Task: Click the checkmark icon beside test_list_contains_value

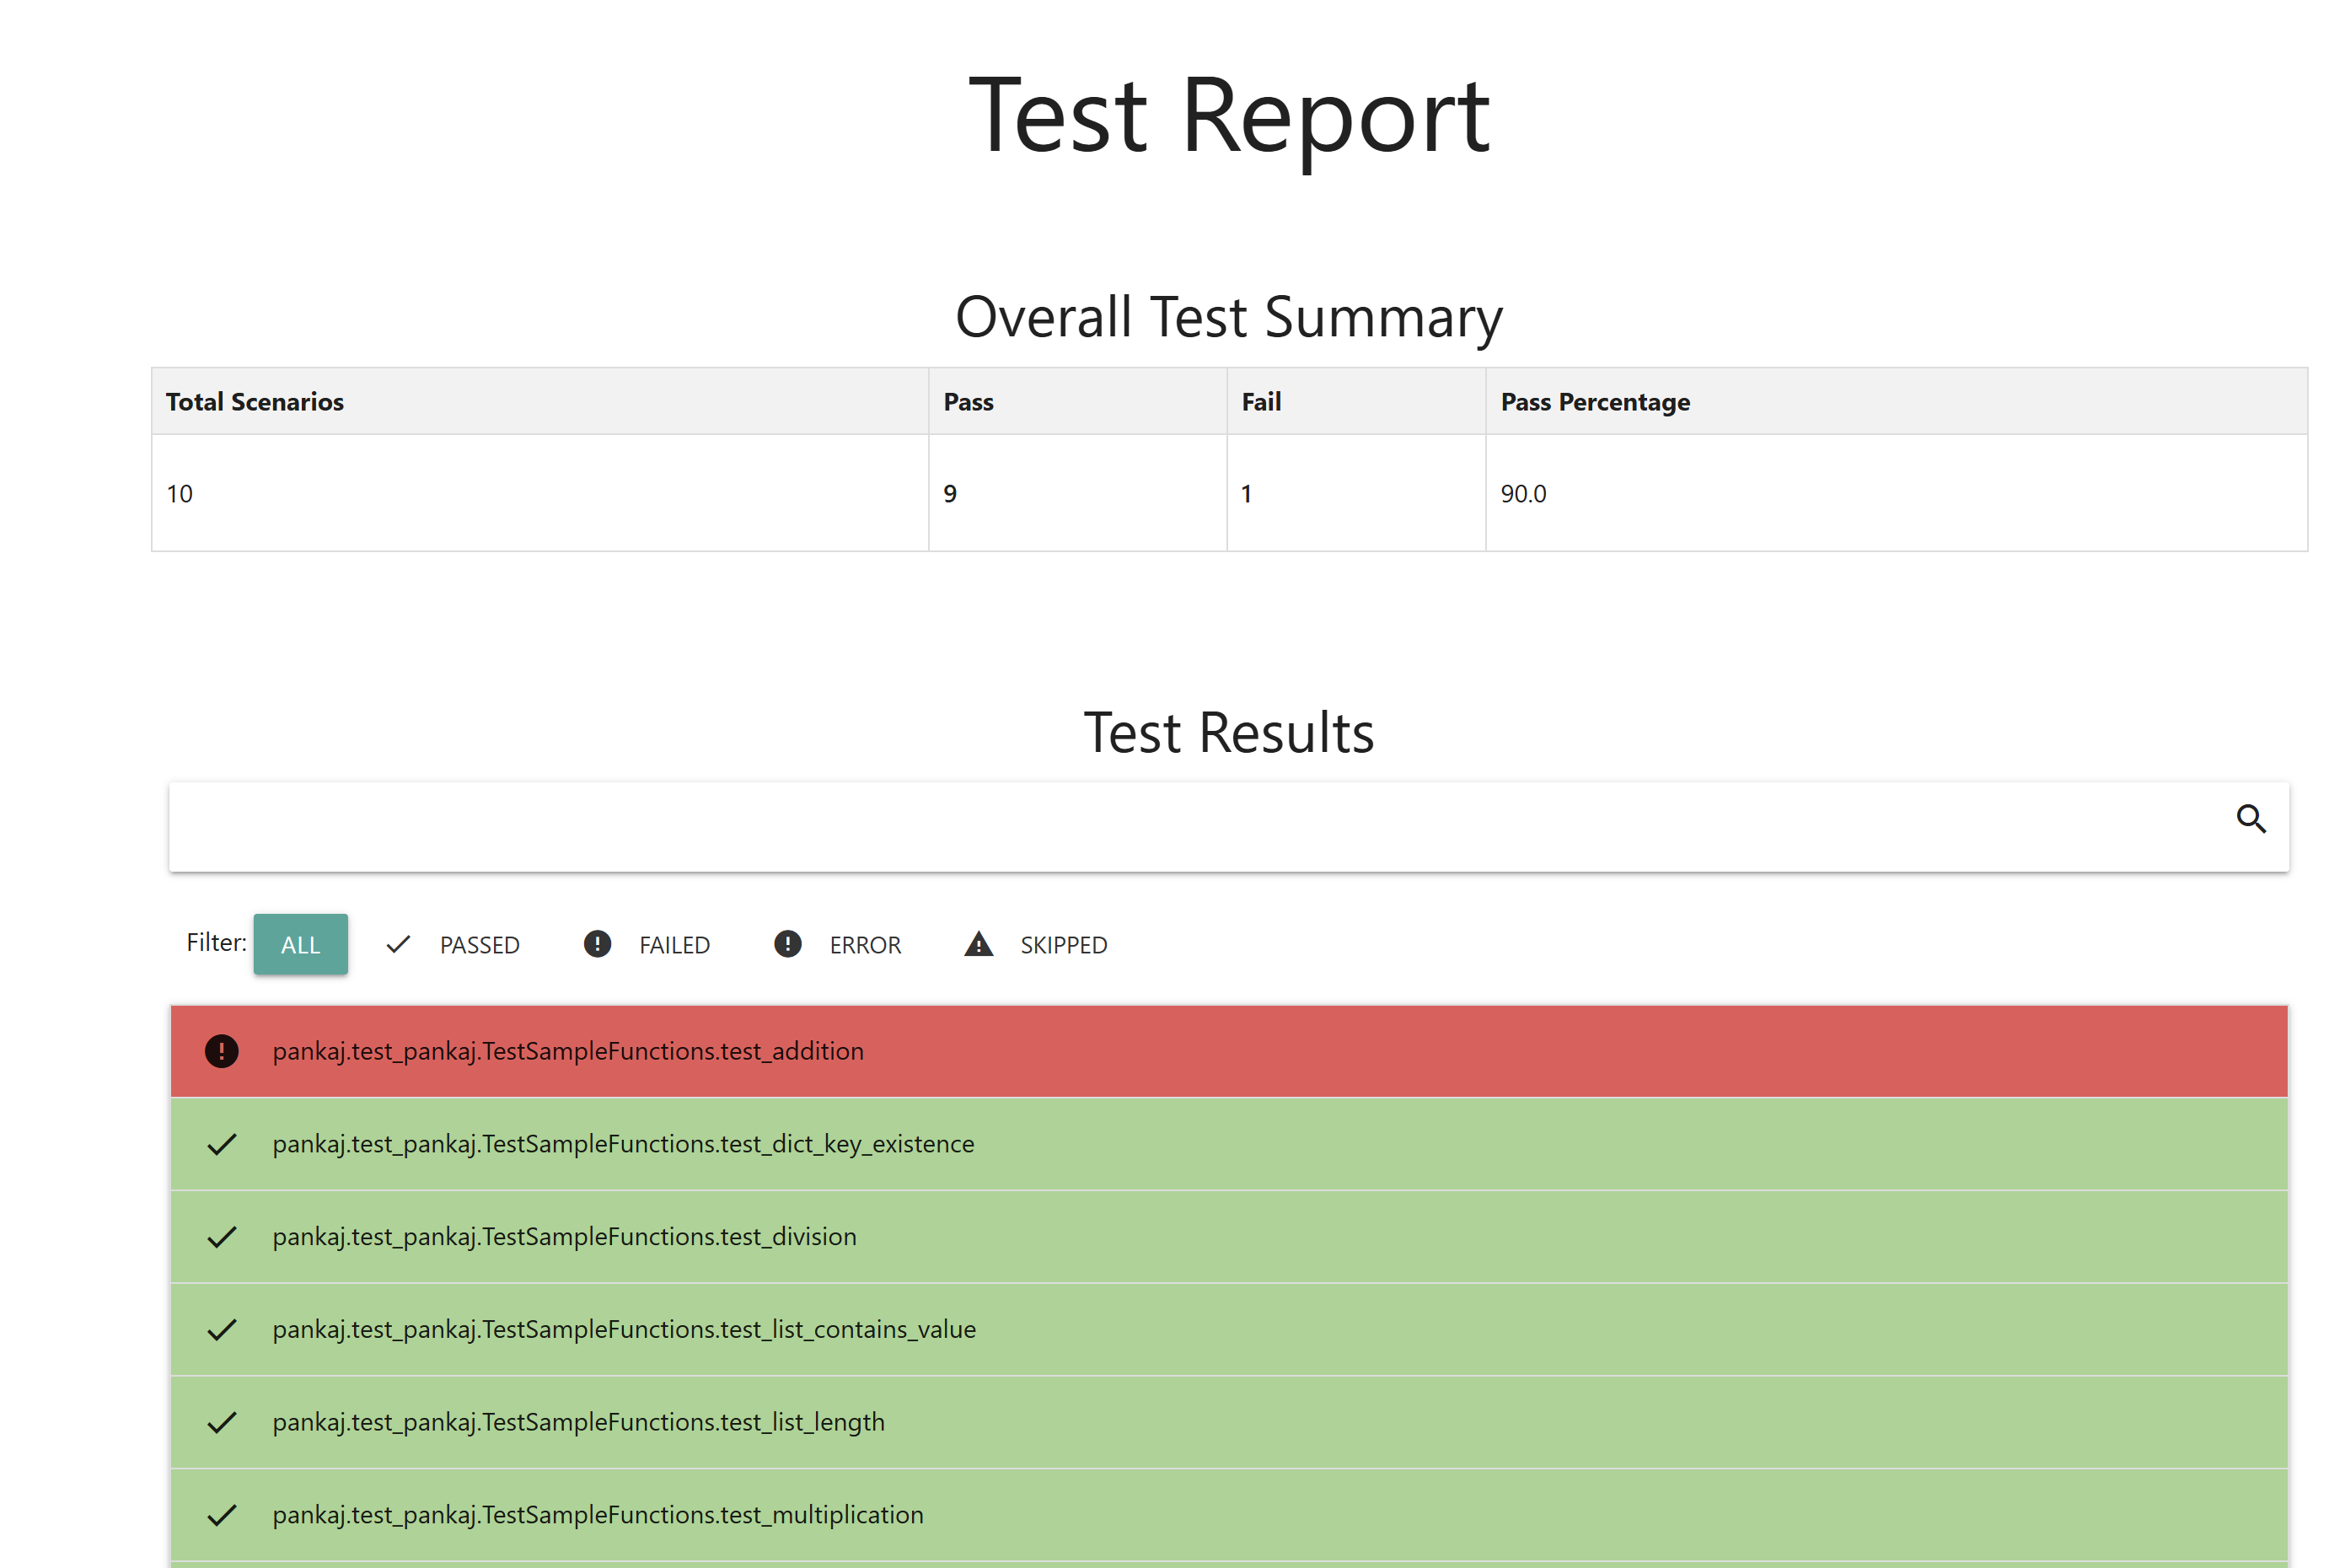Action: point(221,1329)
